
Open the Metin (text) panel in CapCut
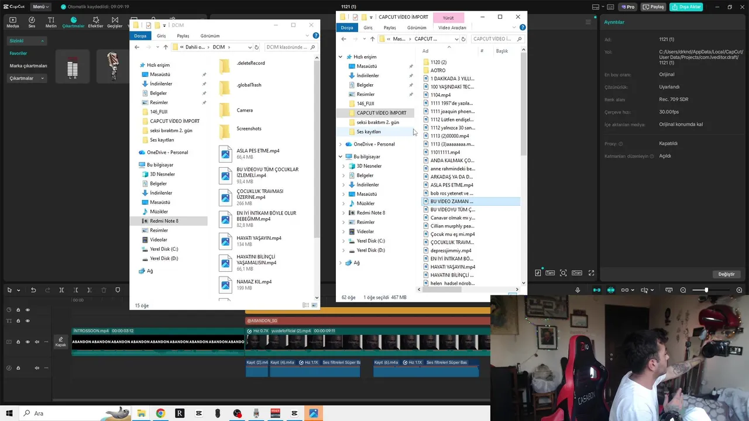click(51, 22)
